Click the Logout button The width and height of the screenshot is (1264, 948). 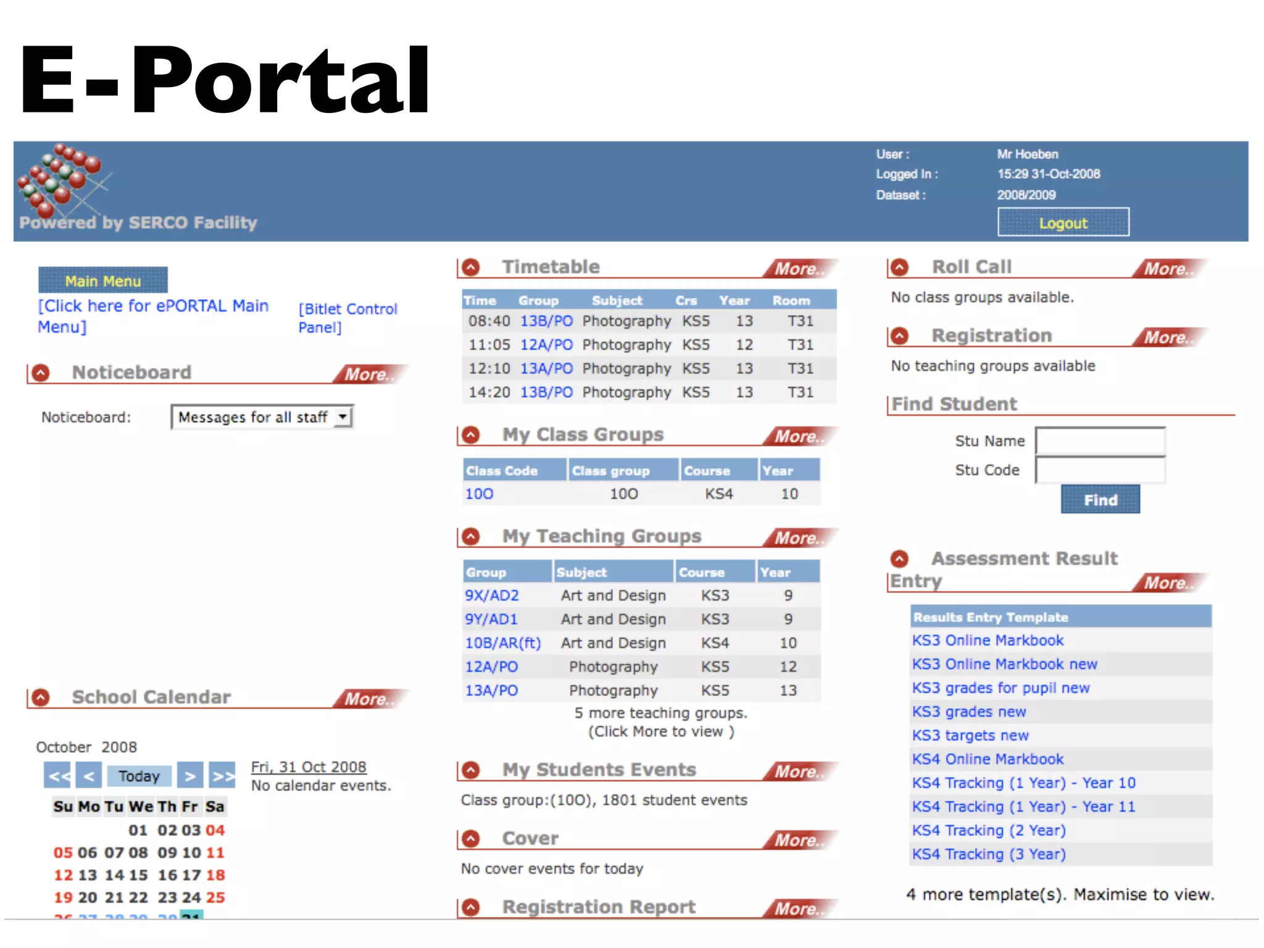point(1063,223)
